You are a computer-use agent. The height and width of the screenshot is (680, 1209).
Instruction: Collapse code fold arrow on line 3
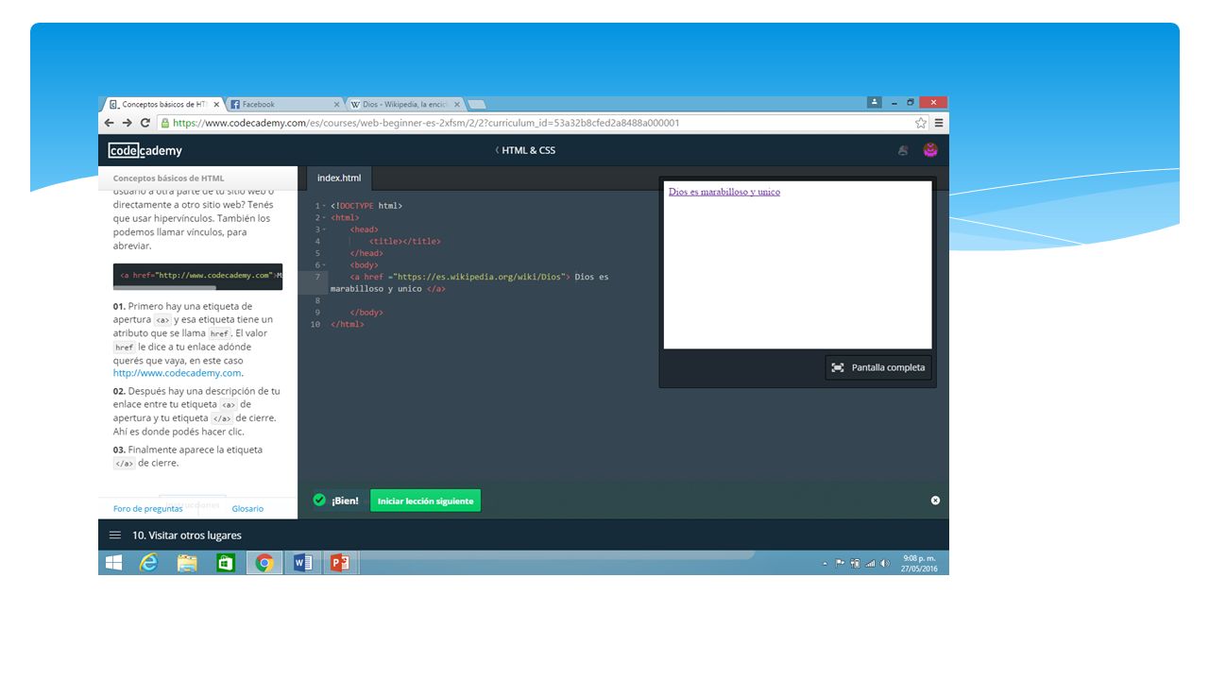tap(324, 229)
